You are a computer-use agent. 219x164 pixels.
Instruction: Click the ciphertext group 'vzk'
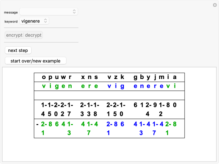tap(115, 77)
